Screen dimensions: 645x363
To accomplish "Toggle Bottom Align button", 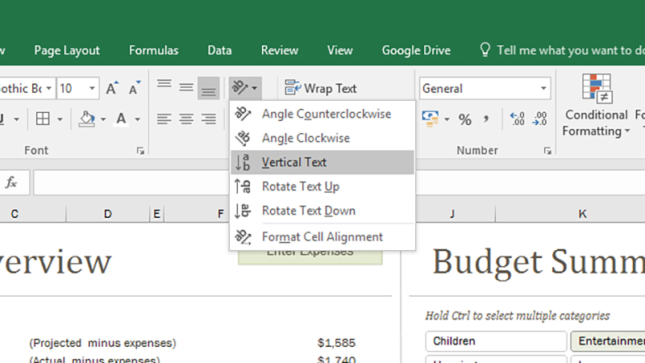I will click(209, 88).
